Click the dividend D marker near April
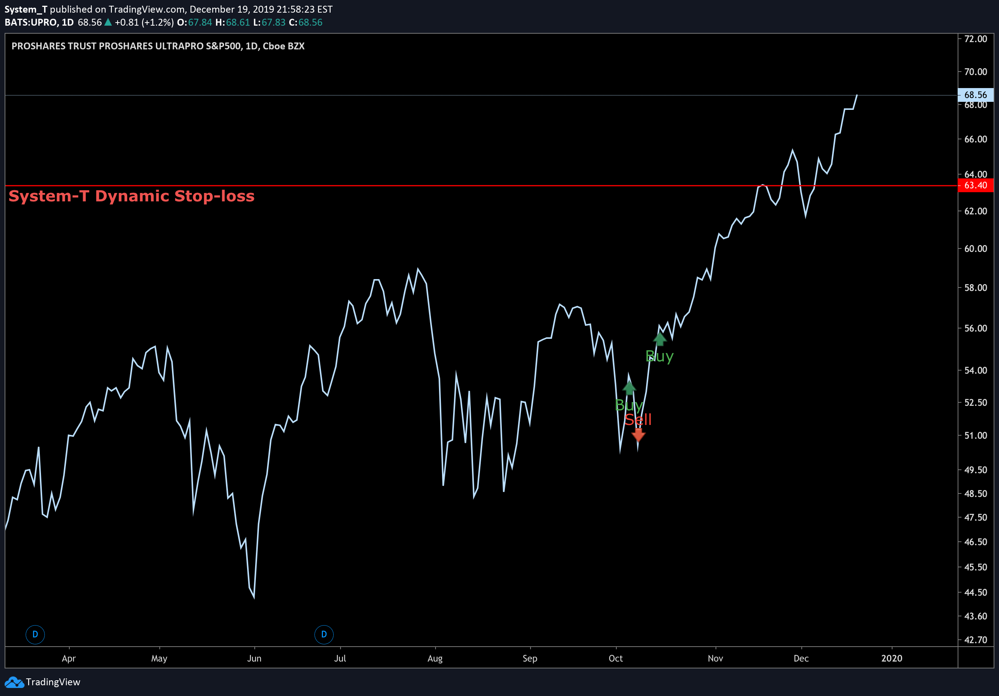 (35, 634)
